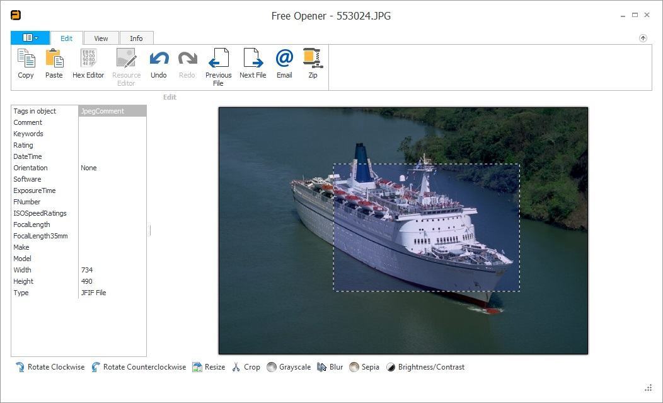Select the FNumber property row
Image resolution: width=663 pixels, height=403 pixels.
(79, 202)
